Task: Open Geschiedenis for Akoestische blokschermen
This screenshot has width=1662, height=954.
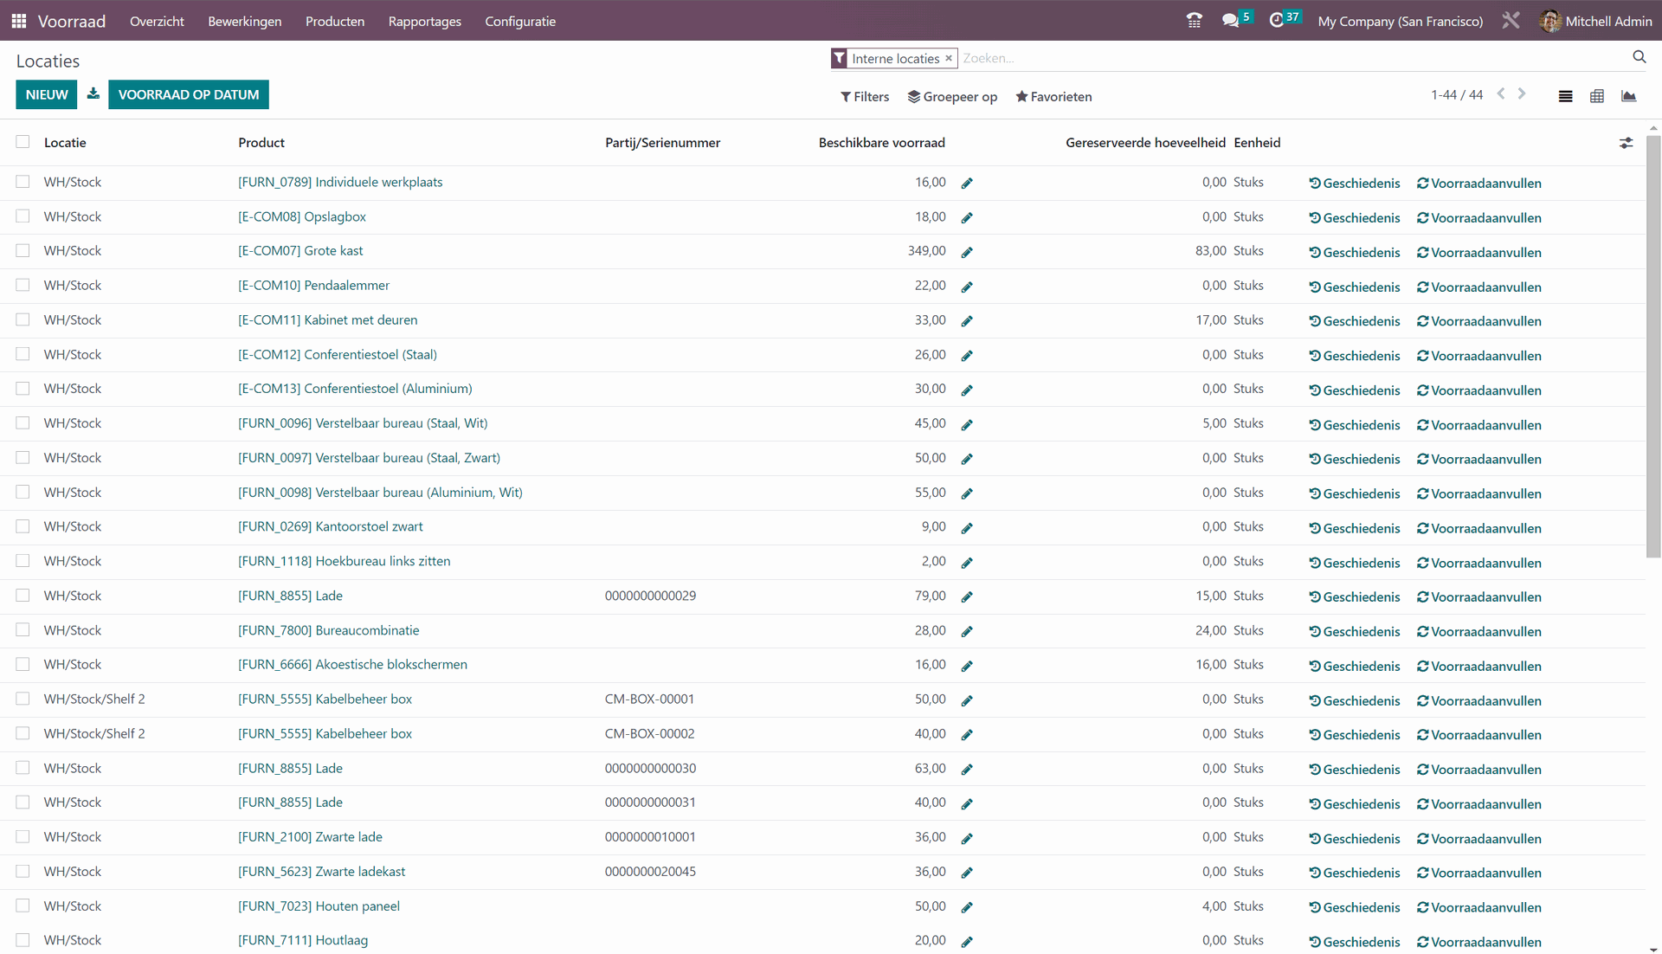Action: coord(1355,666)
